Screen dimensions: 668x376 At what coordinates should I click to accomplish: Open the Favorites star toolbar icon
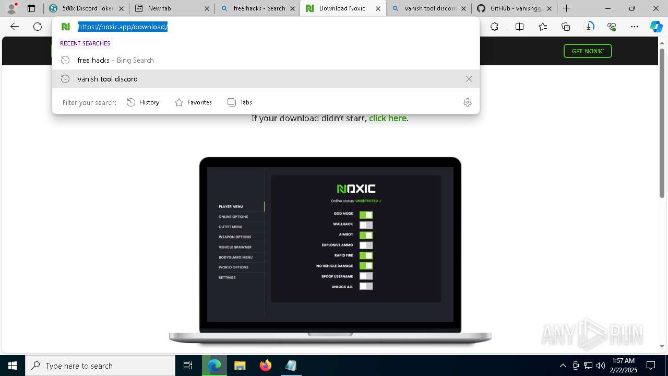tap(543, 27)
